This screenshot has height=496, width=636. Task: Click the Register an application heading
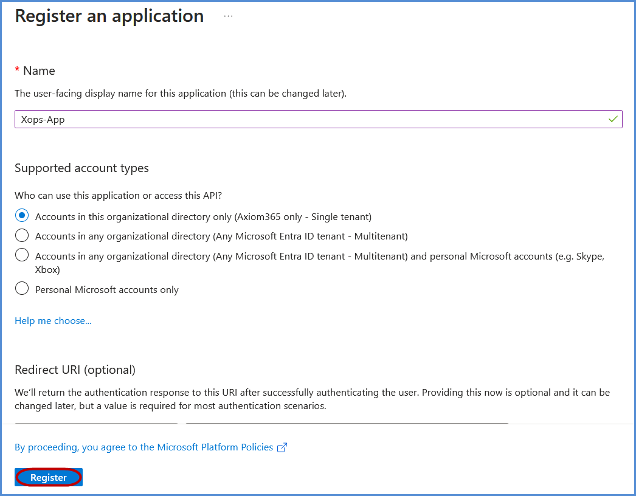click(x=109, y=16)
